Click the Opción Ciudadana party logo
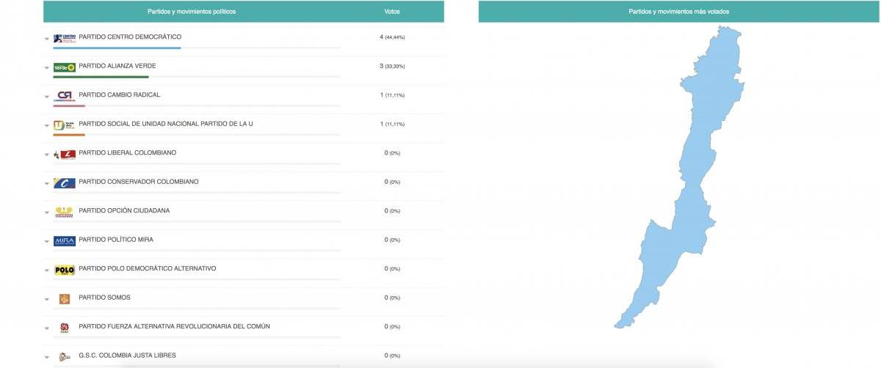 click(x=65, y=212)
